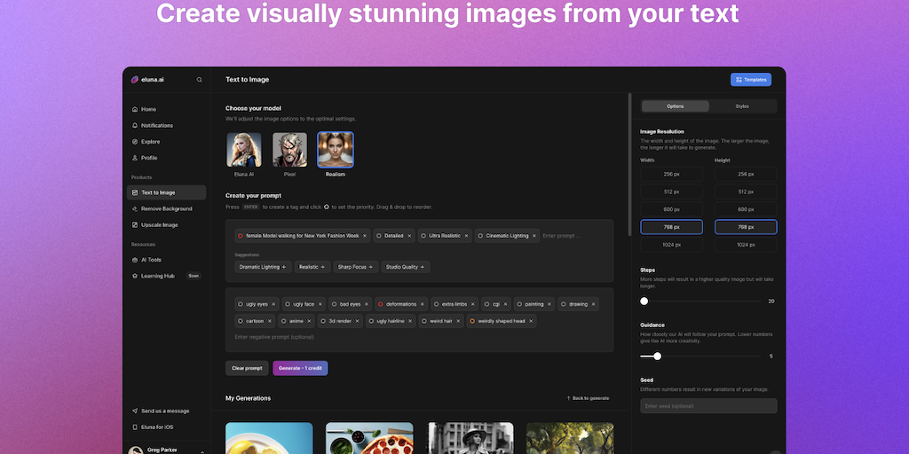Image resolution: width=909 pixels, height=454 pixels.
Task: Remove the 'Cinematic Lighting' tag with its X
Action: coord(534,236)
